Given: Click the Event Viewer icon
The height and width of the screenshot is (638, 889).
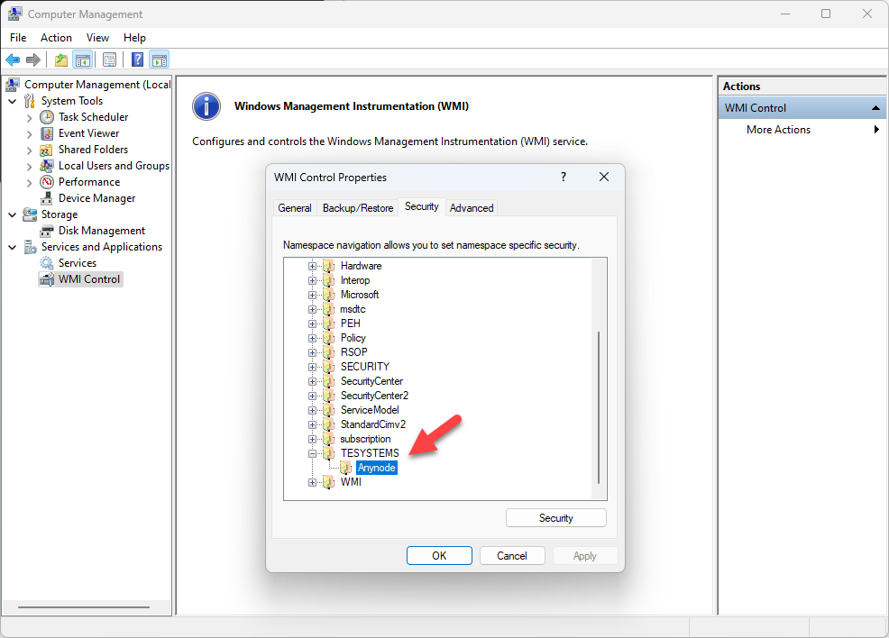Looking at the screenshot, I should click(46, 132).
